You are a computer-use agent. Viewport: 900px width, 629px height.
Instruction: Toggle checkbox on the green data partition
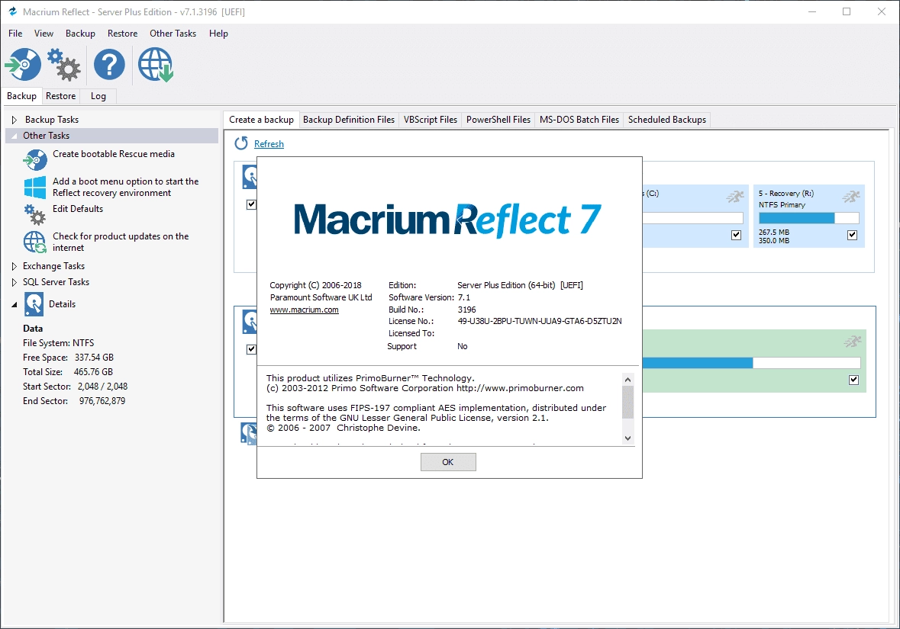854,380
